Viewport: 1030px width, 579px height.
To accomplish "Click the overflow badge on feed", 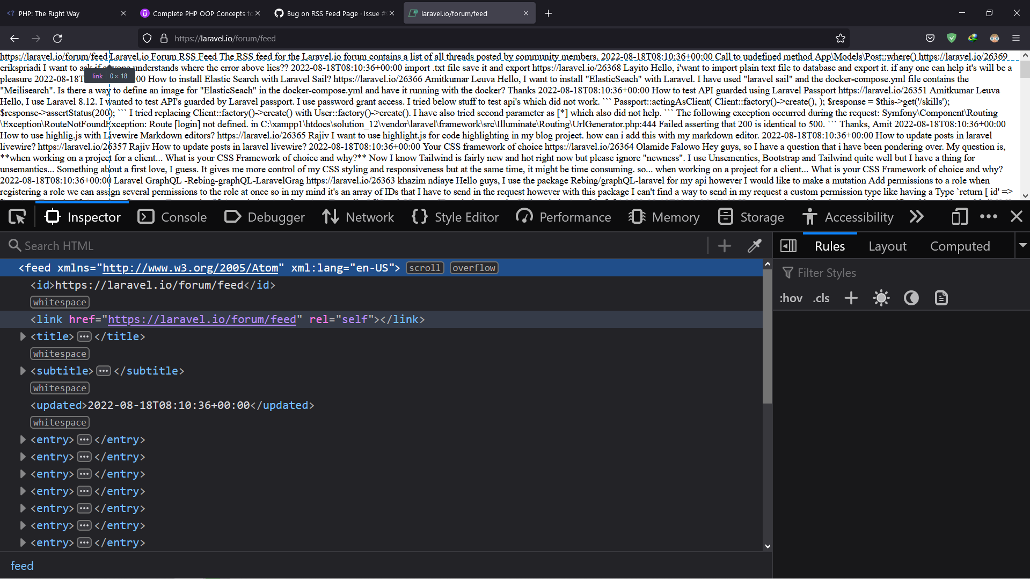I will 474,268.
